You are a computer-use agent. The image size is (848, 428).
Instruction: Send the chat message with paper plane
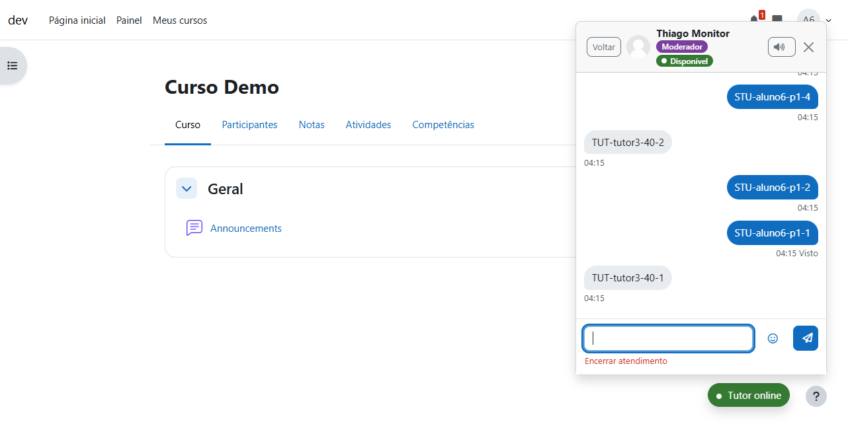coord(806,338)
